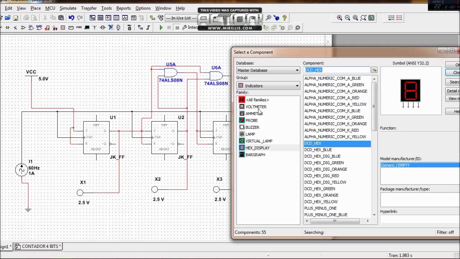Click the Find magnifier toolbar icon

[x=268, y=18]
